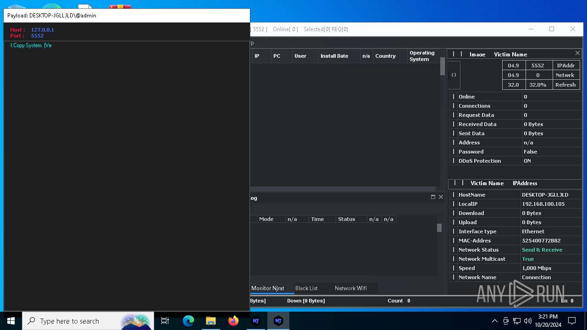Switch to Network Wifi tab
Screen dimensions: 587x330
click(x=351, y=288)
